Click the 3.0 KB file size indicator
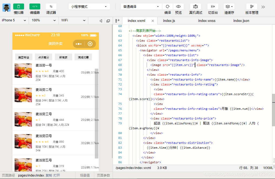275x179 pixels. 162,168
